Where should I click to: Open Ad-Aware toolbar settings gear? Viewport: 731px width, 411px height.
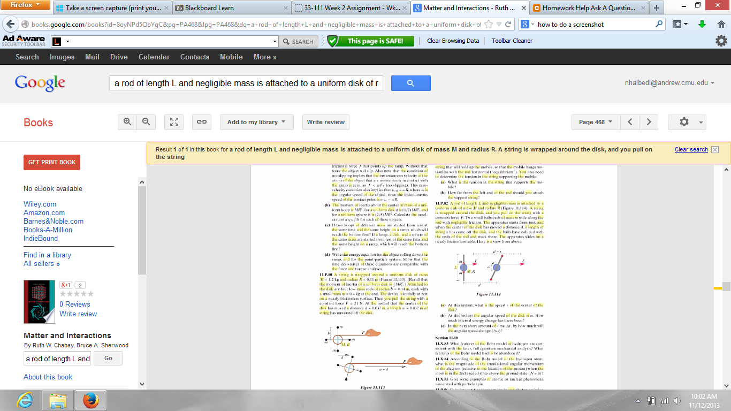721,41
